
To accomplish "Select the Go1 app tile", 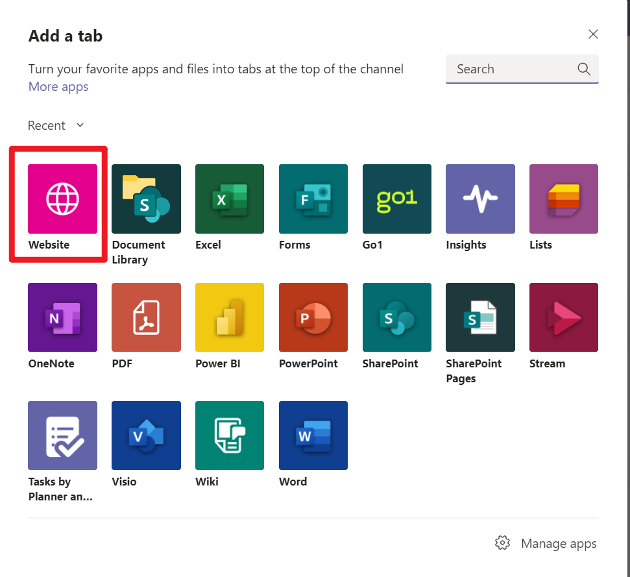I will [x=397, y=199].
